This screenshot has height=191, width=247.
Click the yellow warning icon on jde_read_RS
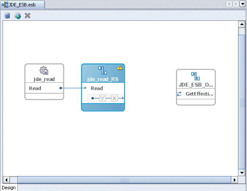tap(120, 67)
